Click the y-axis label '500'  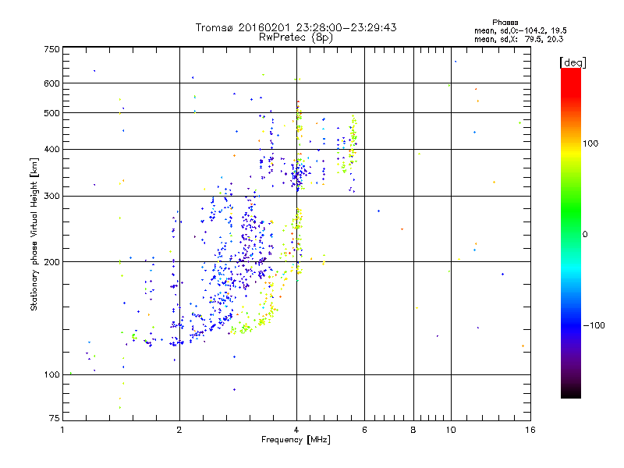point(51,113)
